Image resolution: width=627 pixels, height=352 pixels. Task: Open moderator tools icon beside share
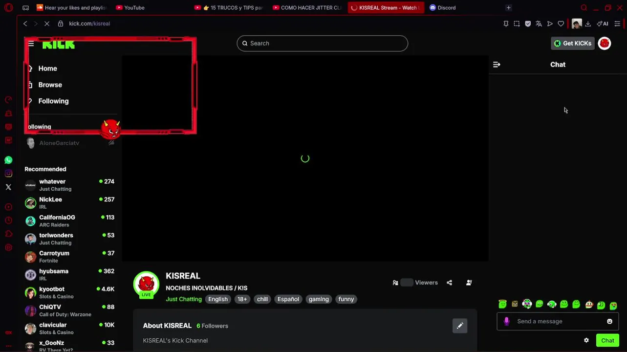tap(469, 283)
